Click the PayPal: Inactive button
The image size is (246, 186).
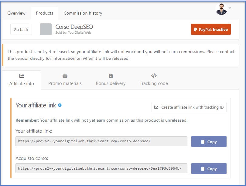point(211,29)
